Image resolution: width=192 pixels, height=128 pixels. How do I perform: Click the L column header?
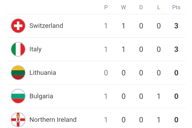(x=159, y=7)
